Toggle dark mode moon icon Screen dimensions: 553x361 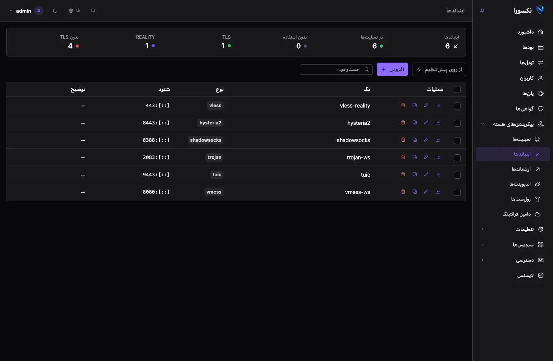(x=55, y=11)
